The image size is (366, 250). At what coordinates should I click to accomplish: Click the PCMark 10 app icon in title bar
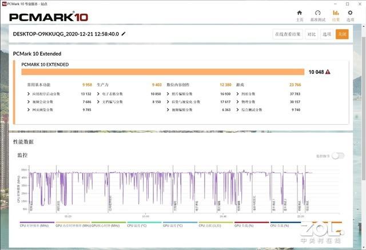pos(4,4)
